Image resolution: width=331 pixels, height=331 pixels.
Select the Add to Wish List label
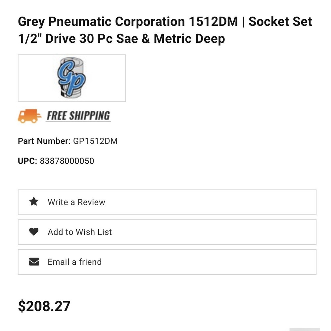tap(80, 232)
